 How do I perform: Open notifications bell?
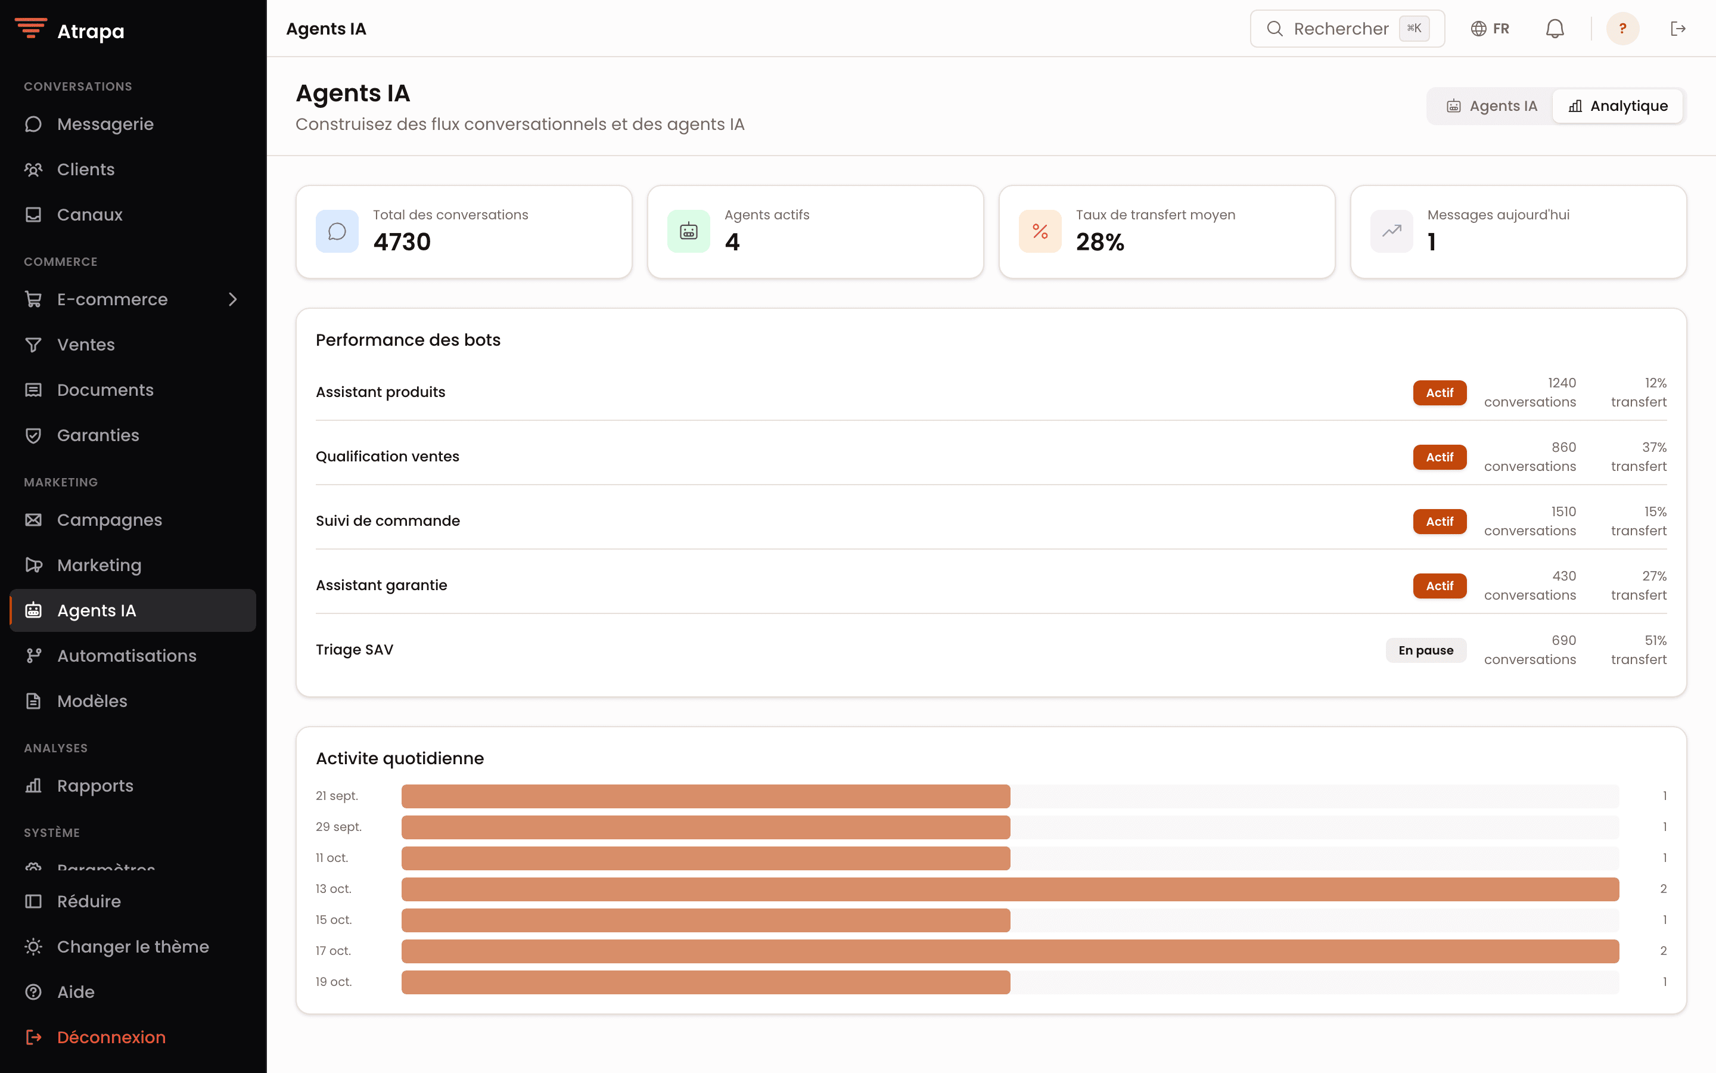(1555, 29)
